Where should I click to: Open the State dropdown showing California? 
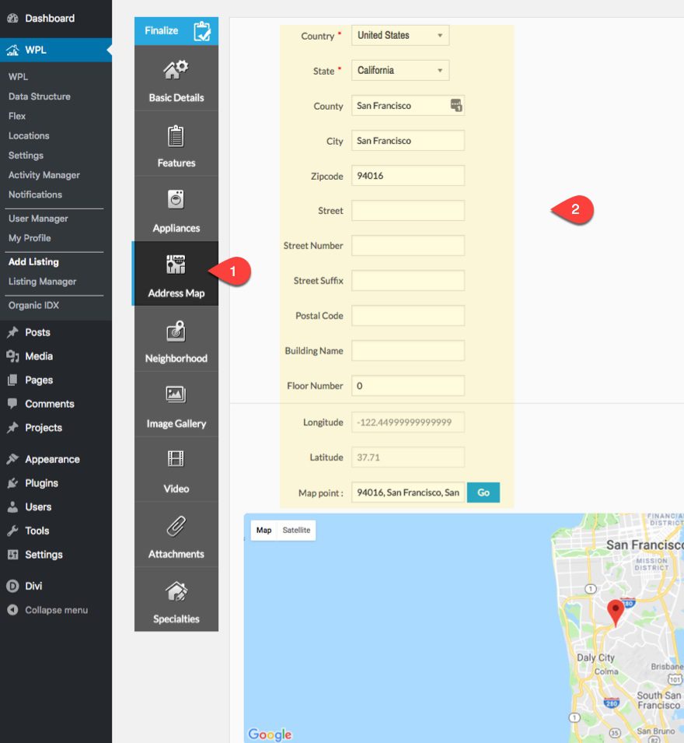(400, 69)
